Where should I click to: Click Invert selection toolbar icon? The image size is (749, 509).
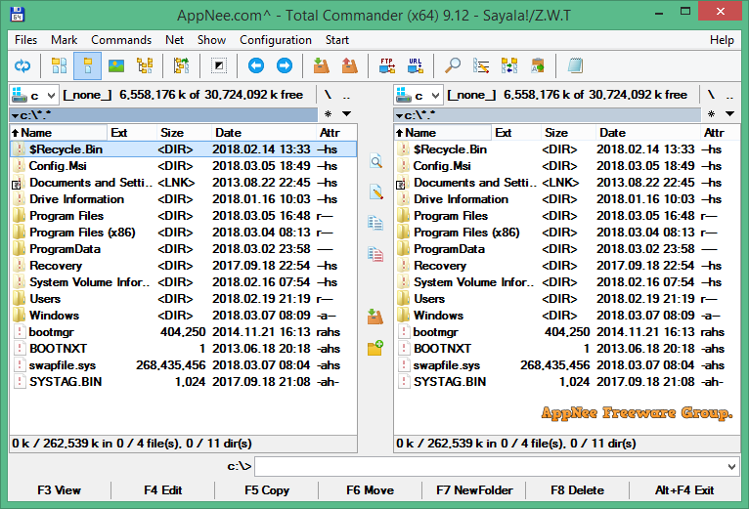pyautogui.click(x=219, y=65)
